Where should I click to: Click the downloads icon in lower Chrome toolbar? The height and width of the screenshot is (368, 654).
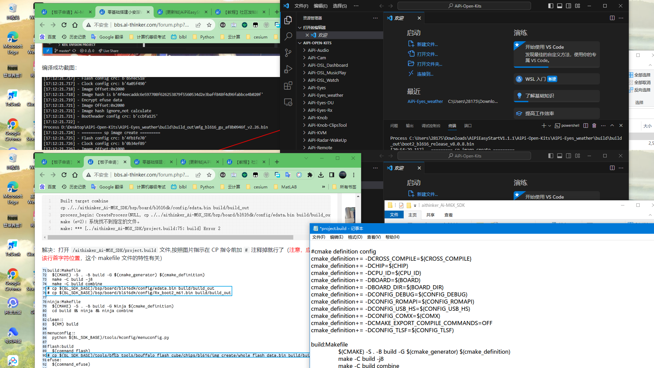(x=321, y=175)
